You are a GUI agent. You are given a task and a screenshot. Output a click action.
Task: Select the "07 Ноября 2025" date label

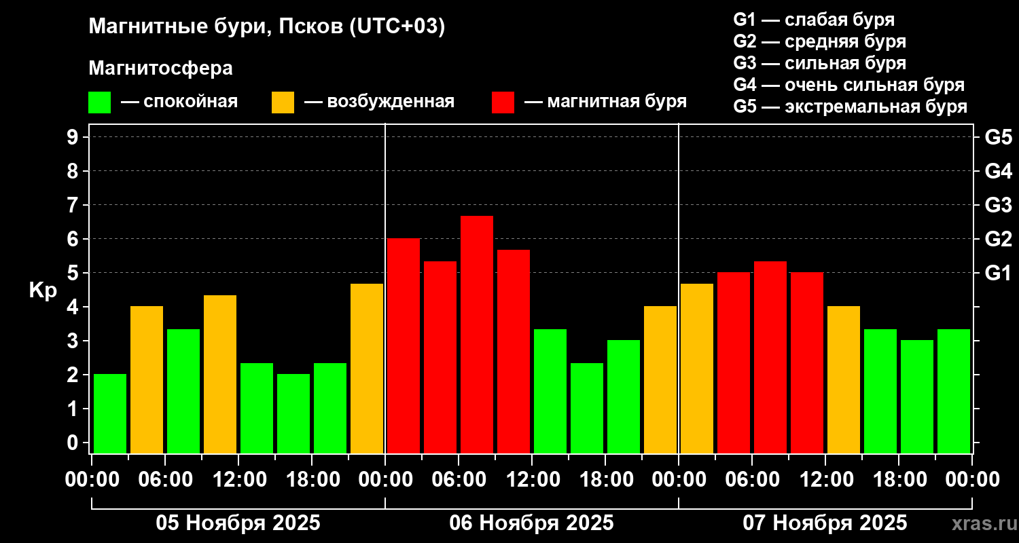coord(825,523)
